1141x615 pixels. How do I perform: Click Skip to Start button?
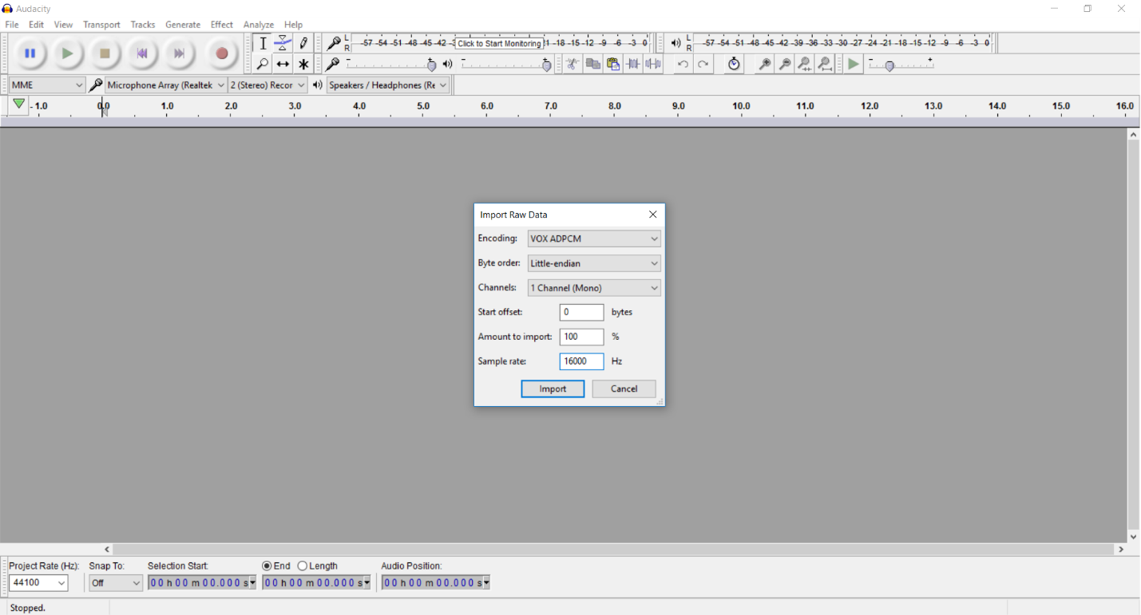coord(142,53)
